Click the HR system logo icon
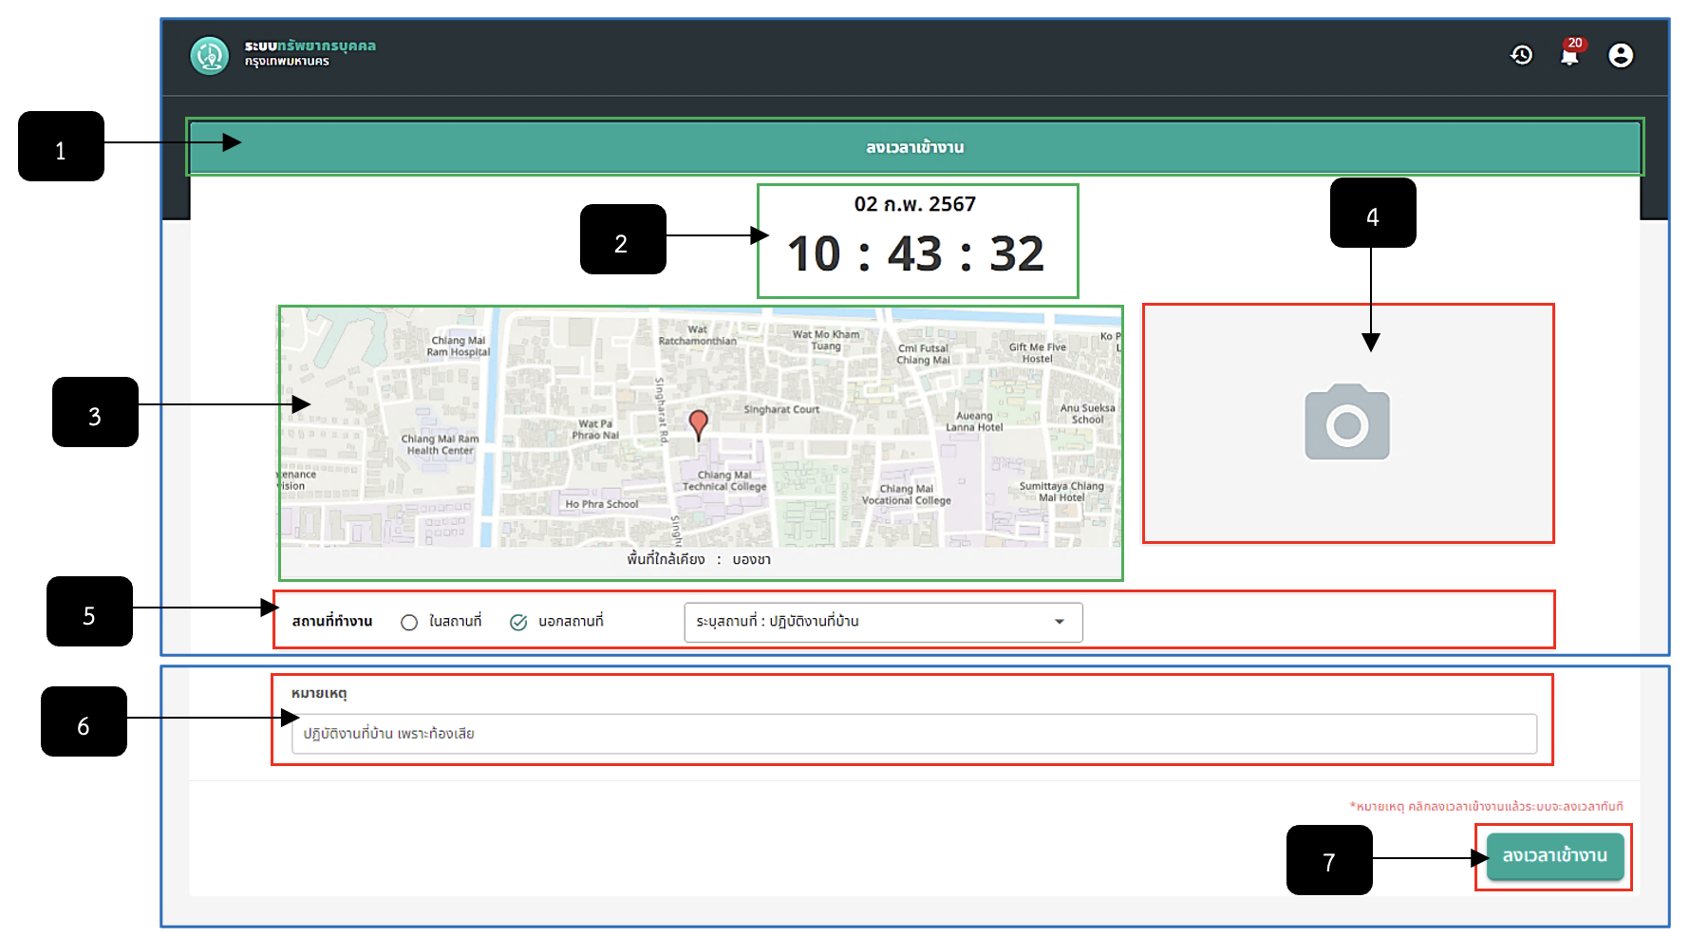 tap(209, 55)
